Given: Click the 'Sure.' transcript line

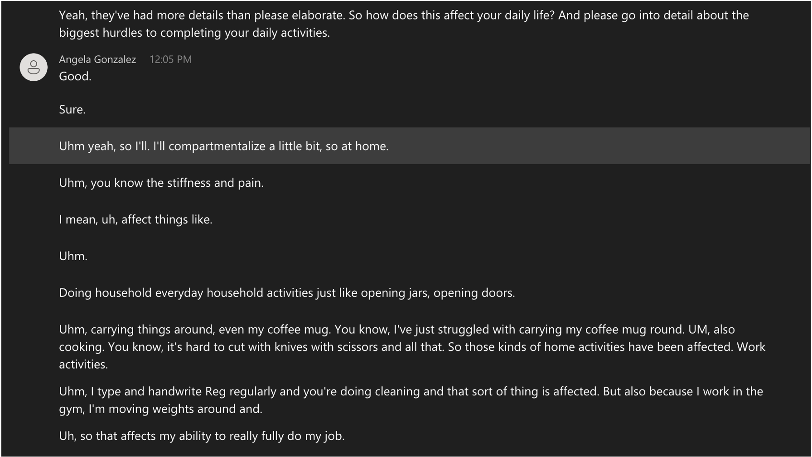Looking at the screenshot, I should [72, 109].
